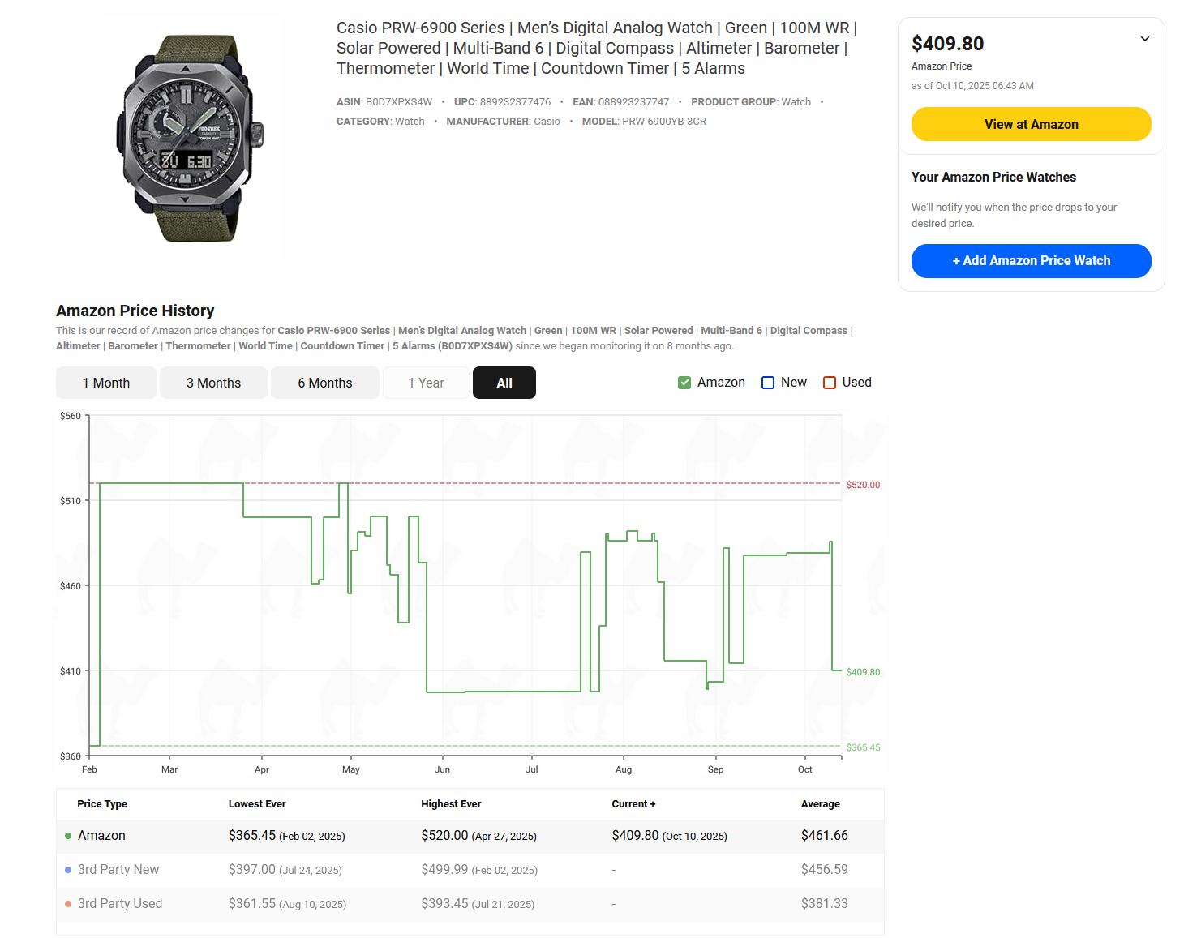Image resolution: width=1184 pixels, height=938 pixels.
Task: Enable the Used price checkbox
Action: pyautogui.click(x=830, y=383)
